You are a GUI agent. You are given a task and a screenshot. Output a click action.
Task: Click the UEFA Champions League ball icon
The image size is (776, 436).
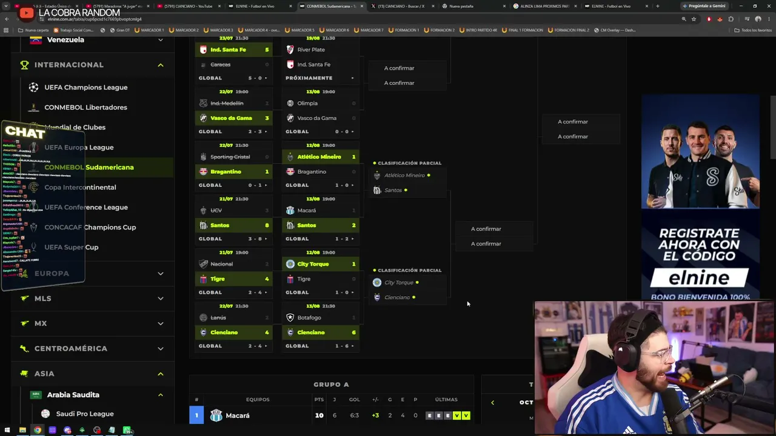click(33, 87)
